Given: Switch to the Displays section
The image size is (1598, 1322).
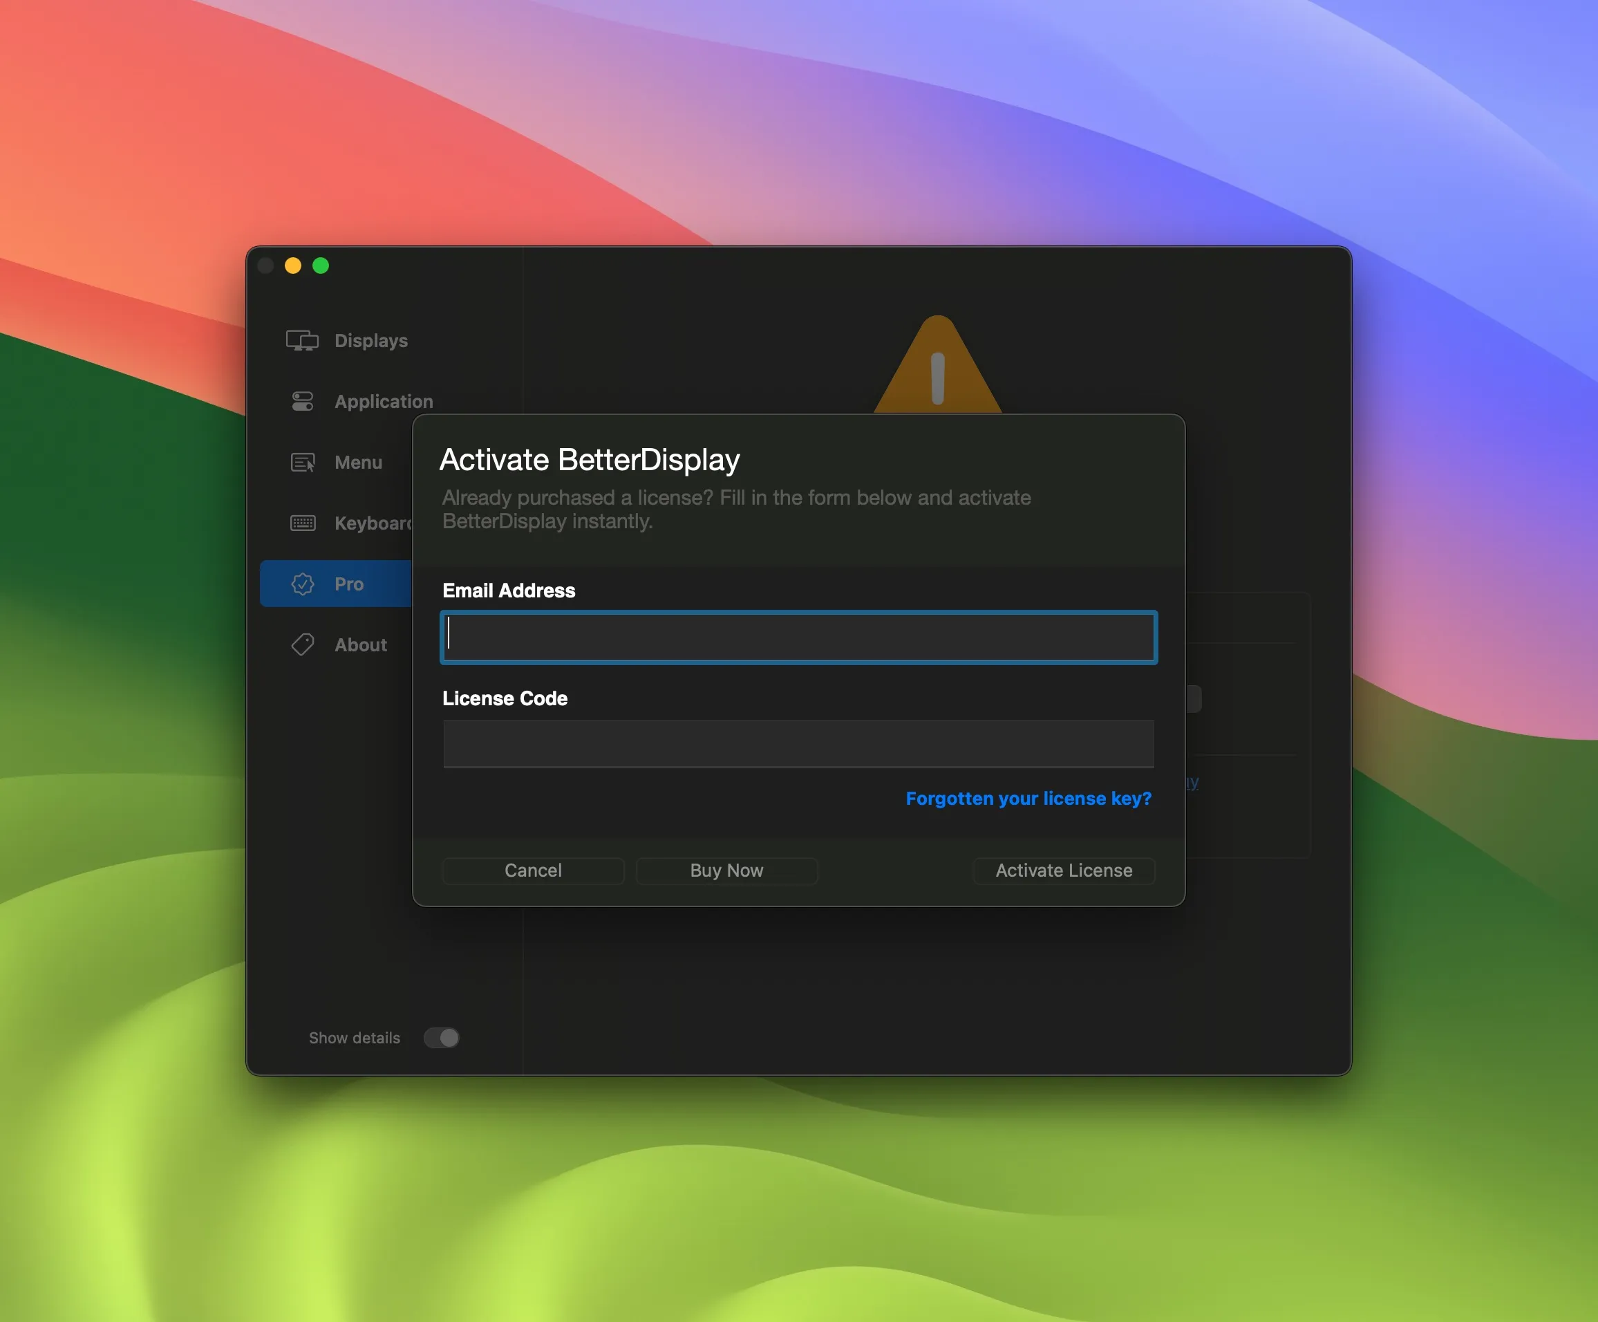Looking at the screenshot, I should click(x=370, y=340).
